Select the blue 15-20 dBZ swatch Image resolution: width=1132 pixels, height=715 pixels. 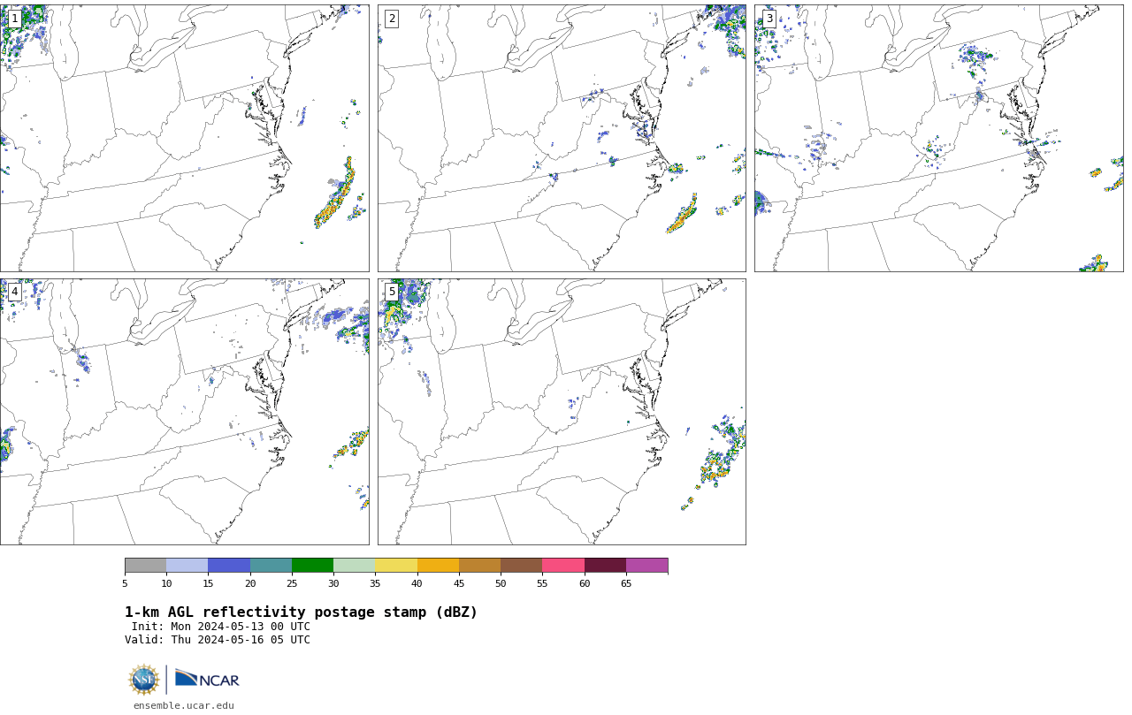pyautogui.click(x=229, y=566)
